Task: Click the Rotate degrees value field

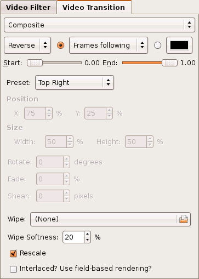Action: pos(50,162)
